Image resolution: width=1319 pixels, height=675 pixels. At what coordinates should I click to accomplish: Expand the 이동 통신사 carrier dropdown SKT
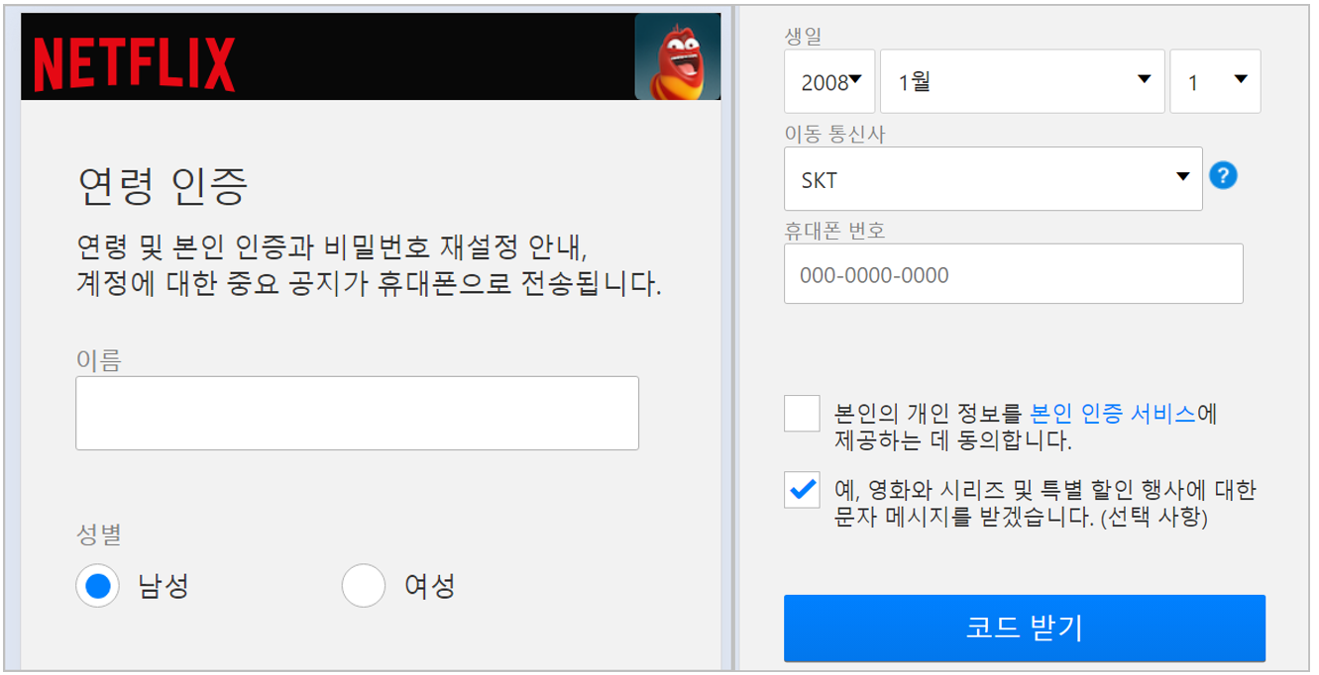tap(993, 179)
